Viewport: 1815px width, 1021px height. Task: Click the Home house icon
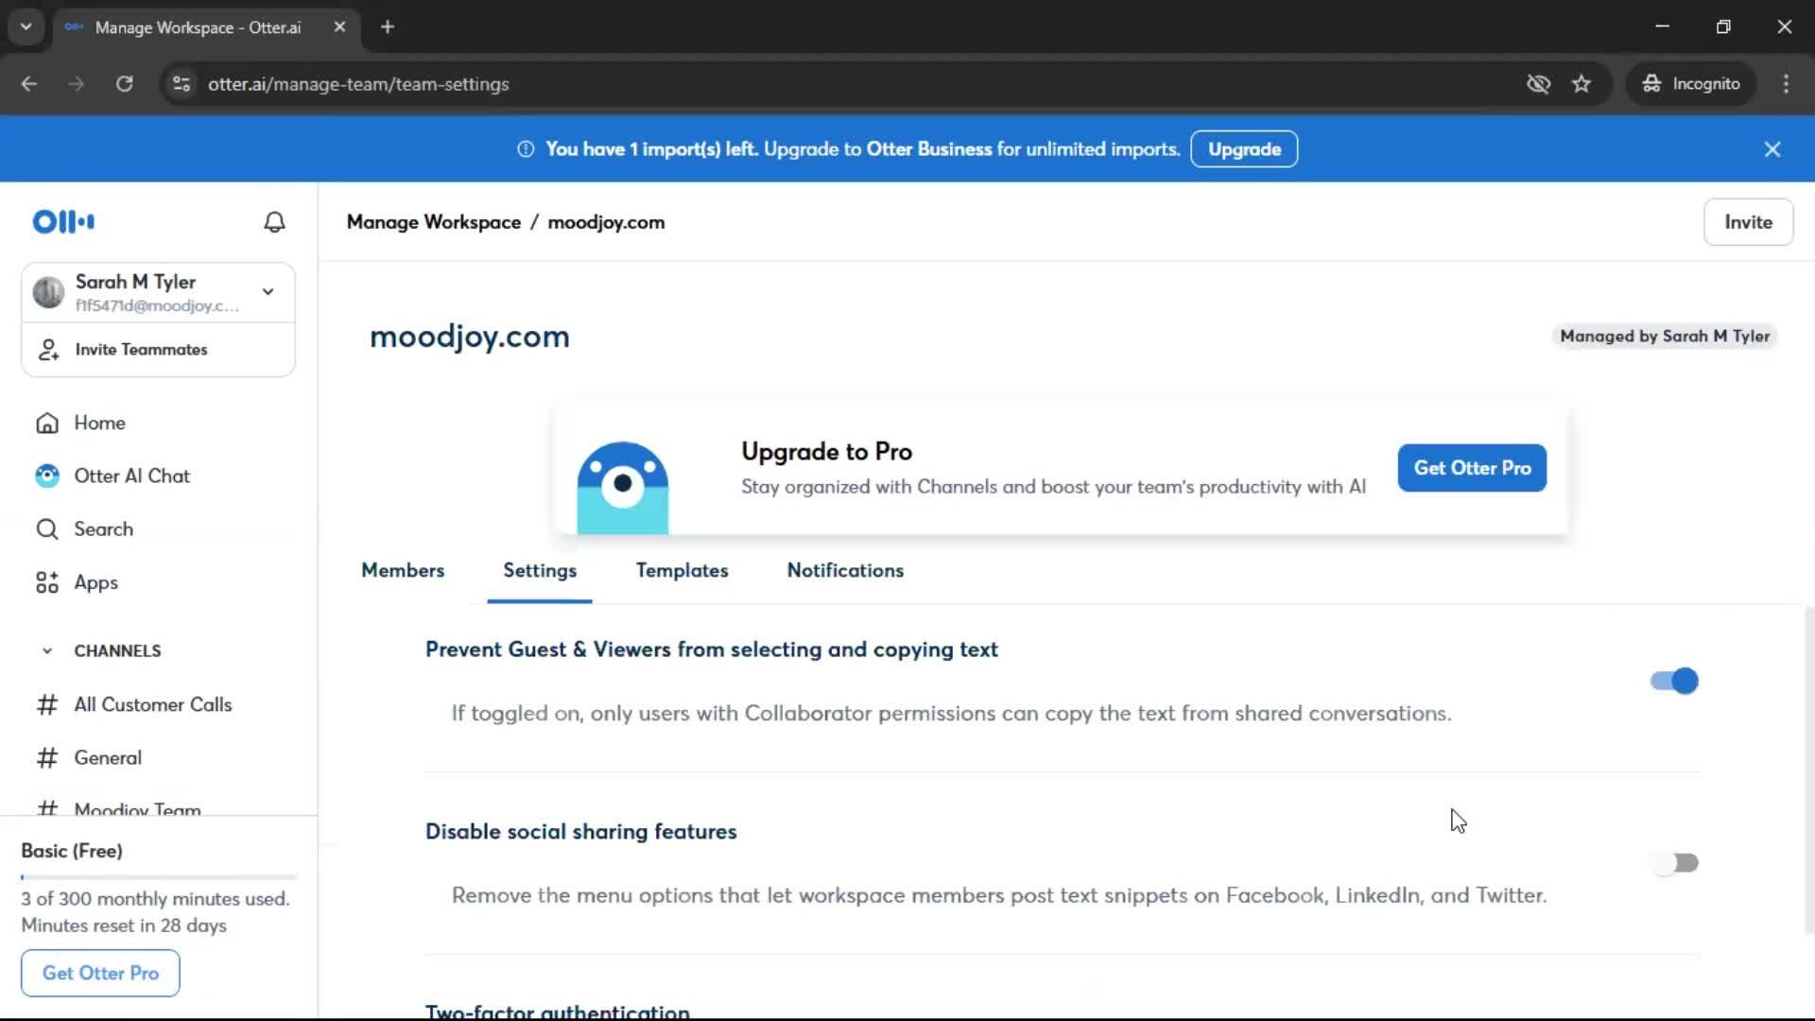47,424
